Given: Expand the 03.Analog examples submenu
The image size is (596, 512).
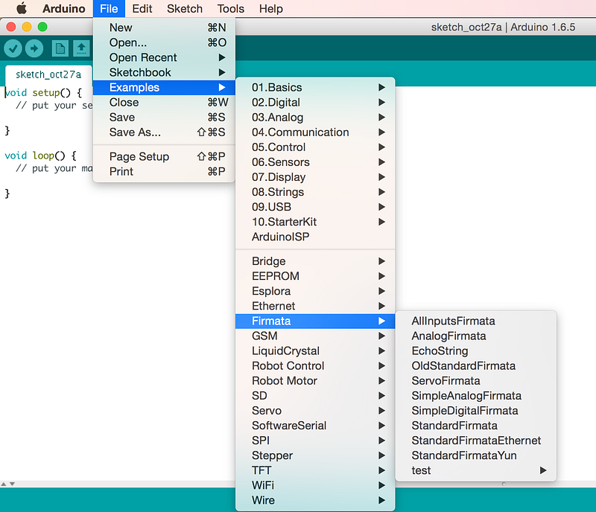Looking at the screenshot, I should coord(315,118).
